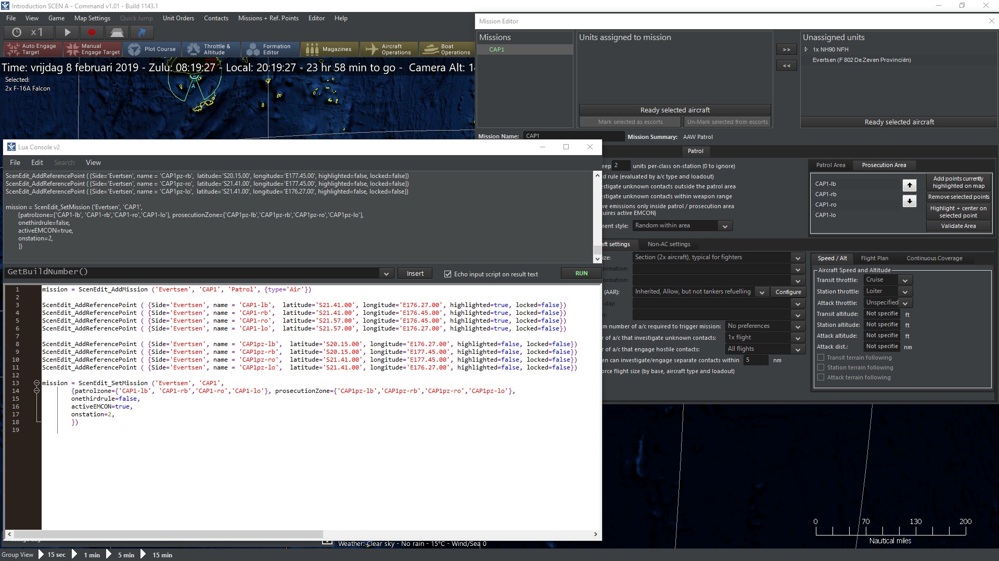The width and height of the screenshot is (999, 561).
Task: Click the Insert button in Lua Console
Action: coord(415,274)
